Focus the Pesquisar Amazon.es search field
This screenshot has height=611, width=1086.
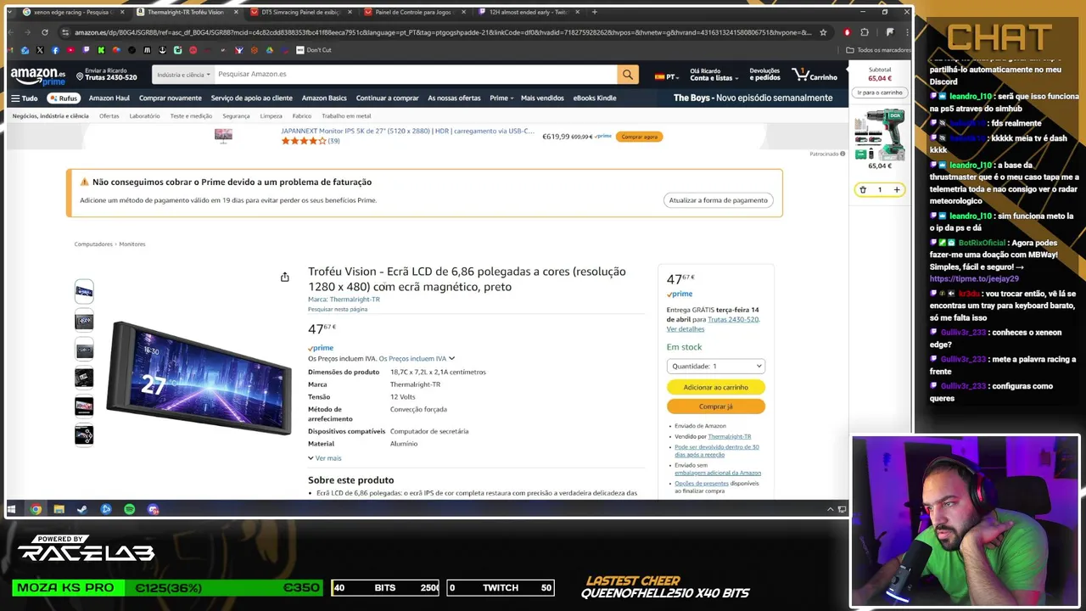pos(416,75)
